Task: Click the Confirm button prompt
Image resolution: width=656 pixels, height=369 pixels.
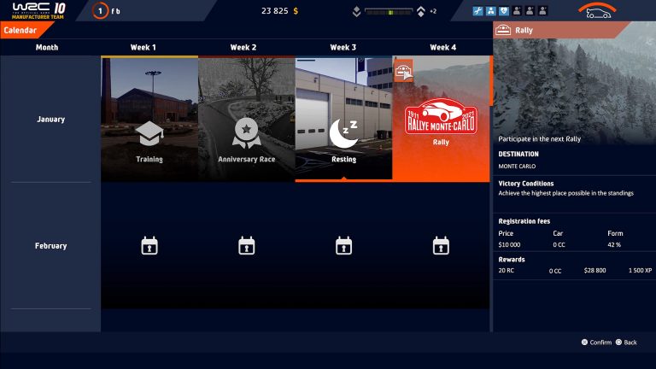Action: click(596, 343)
